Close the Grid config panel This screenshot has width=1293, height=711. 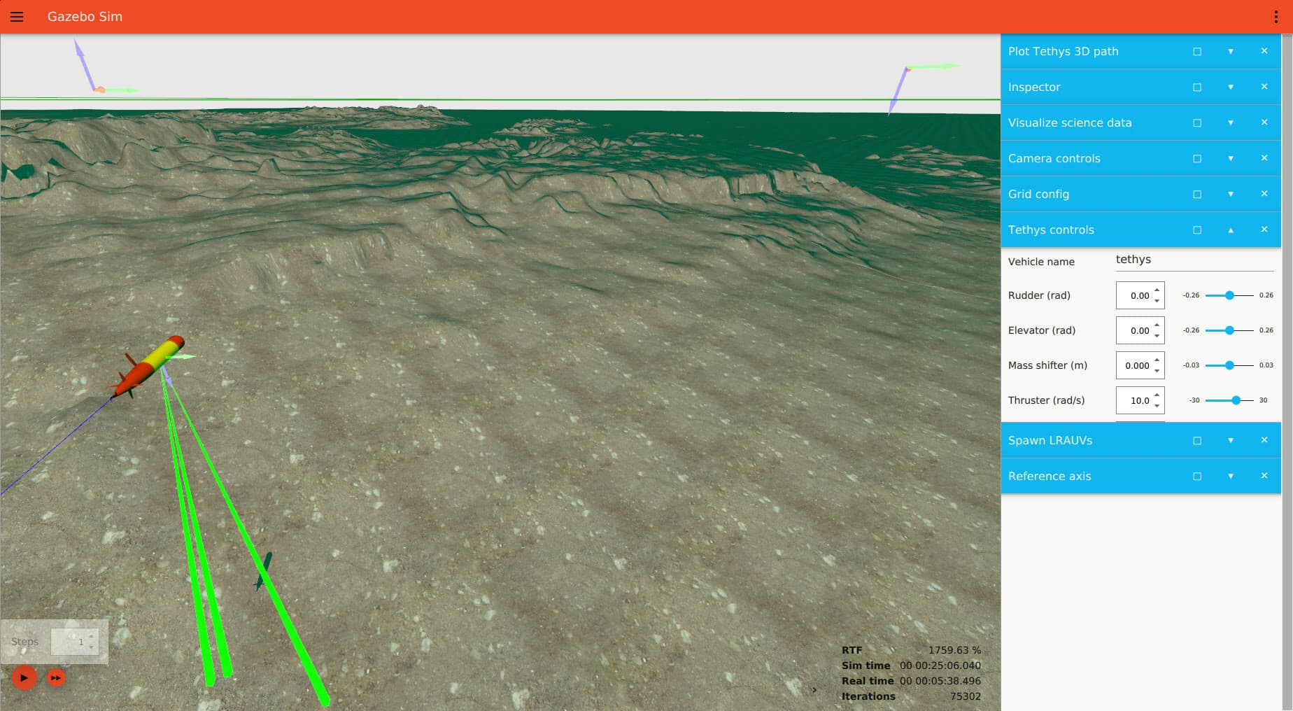[x=1264, y=194]
